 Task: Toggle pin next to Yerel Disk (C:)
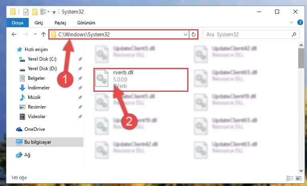(x=80, y=59)
